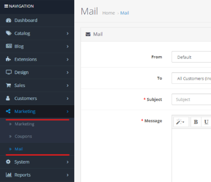
Task: Go to Home breadcrumb link
Action: 109,13
